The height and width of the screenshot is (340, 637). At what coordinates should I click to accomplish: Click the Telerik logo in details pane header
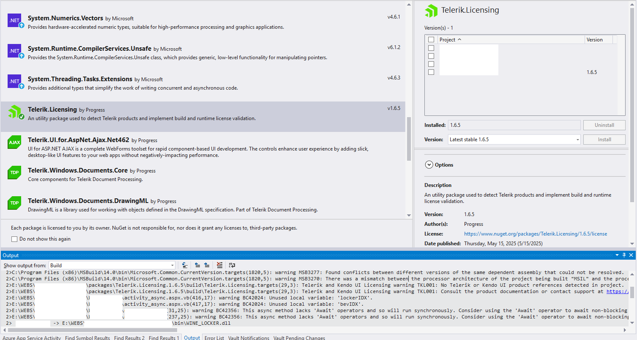pyautogui.click(x=431, y=11)
